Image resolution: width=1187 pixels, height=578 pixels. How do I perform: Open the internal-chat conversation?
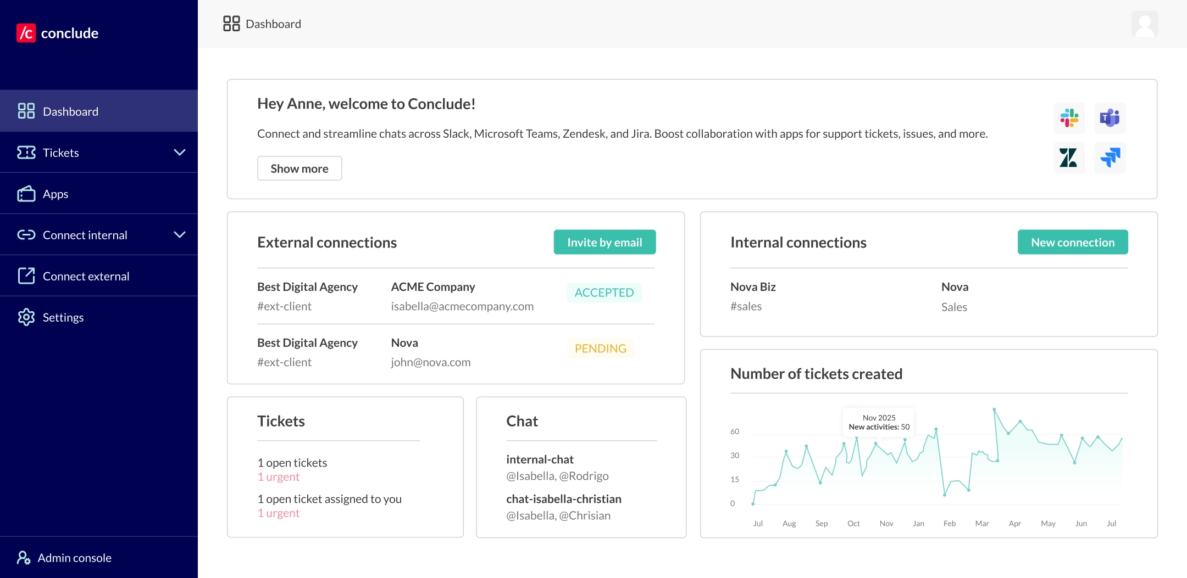540,459
